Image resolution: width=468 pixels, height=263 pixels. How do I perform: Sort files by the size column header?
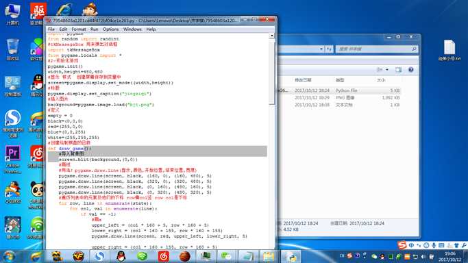pos(381,80)
